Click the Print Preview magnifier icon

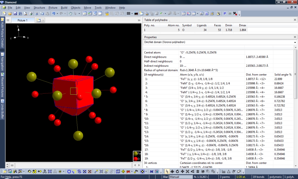point(25,14)
